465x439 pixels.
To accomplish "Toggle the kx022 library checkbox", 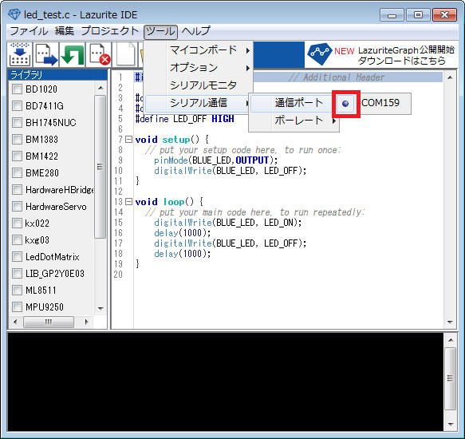I will click(18, 223).
